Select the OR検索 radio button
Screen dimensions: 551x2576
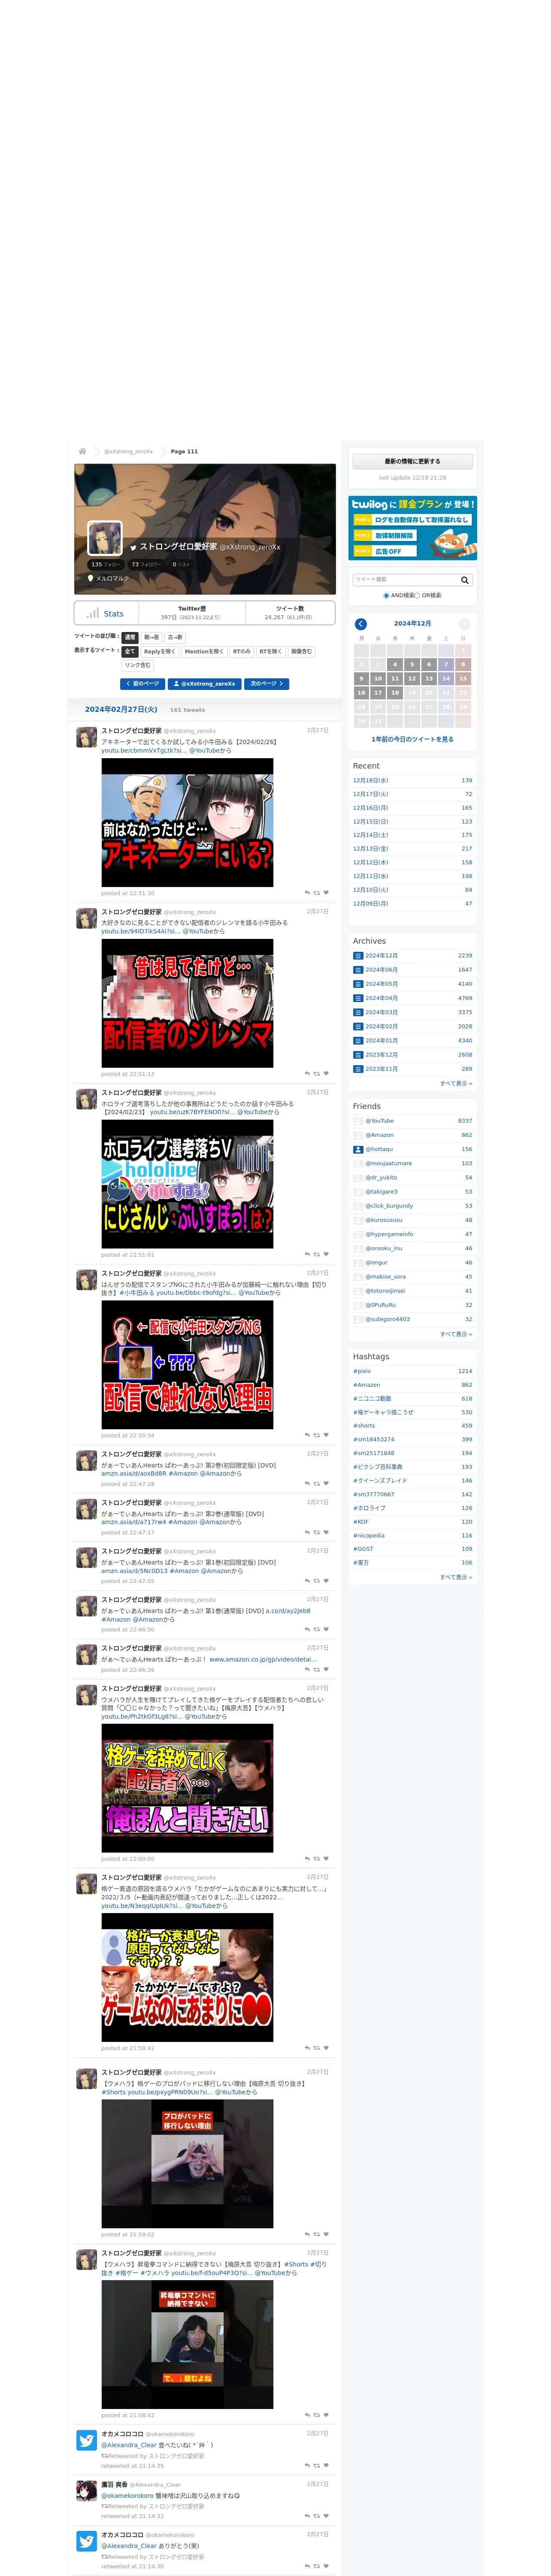[x=418, y=595]
